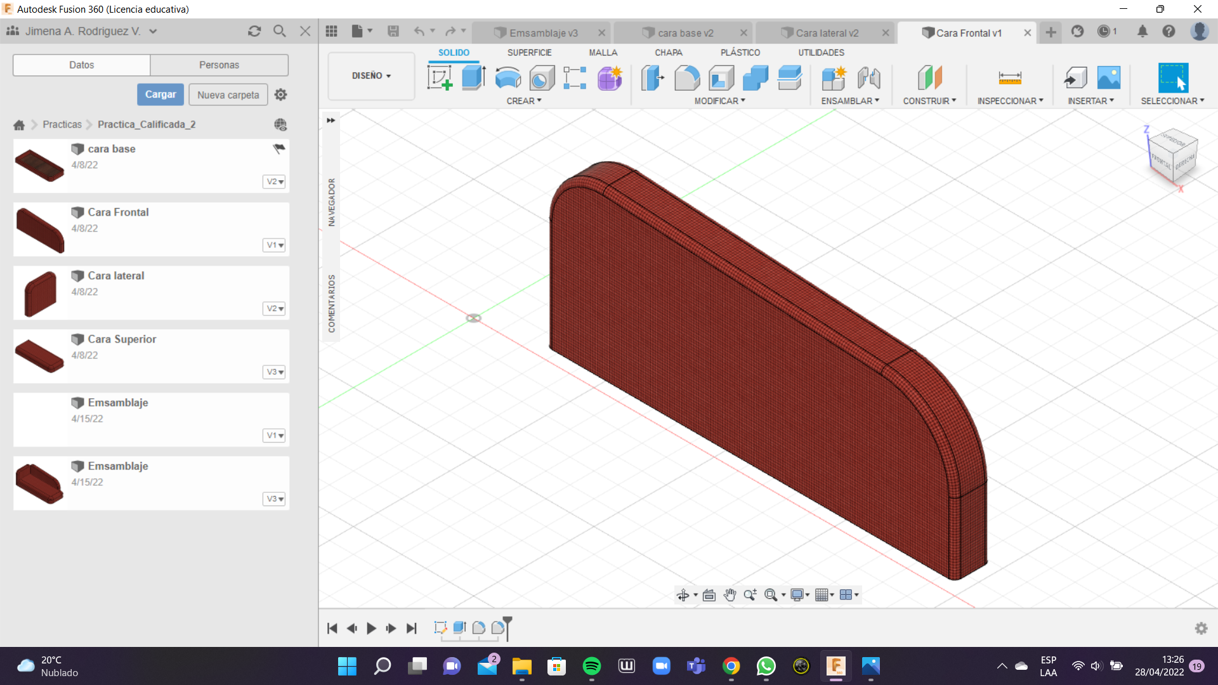Switch to the SUPERFICIE ribbon tab
Image resolution: width=1218 pixels, height=685 pixels.
(x=529, y=53)
